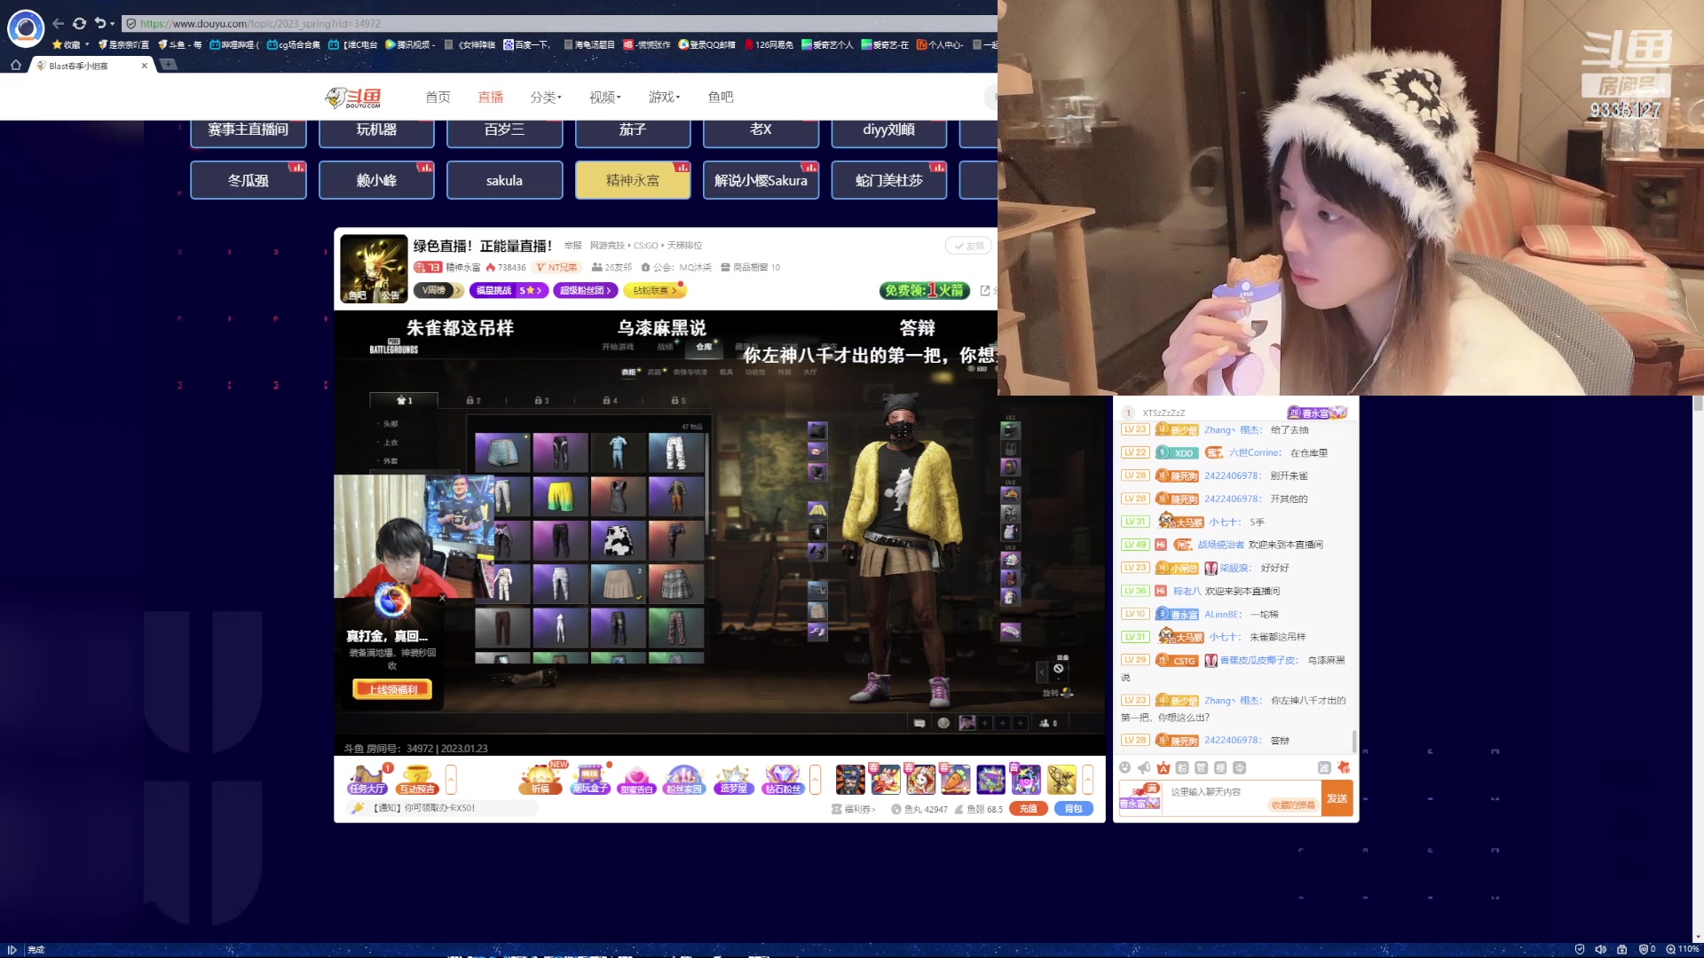This screenshot has height=958, width=1704.
Task: Expand the task panel up arrow
Action: click(x=451, y=779)
